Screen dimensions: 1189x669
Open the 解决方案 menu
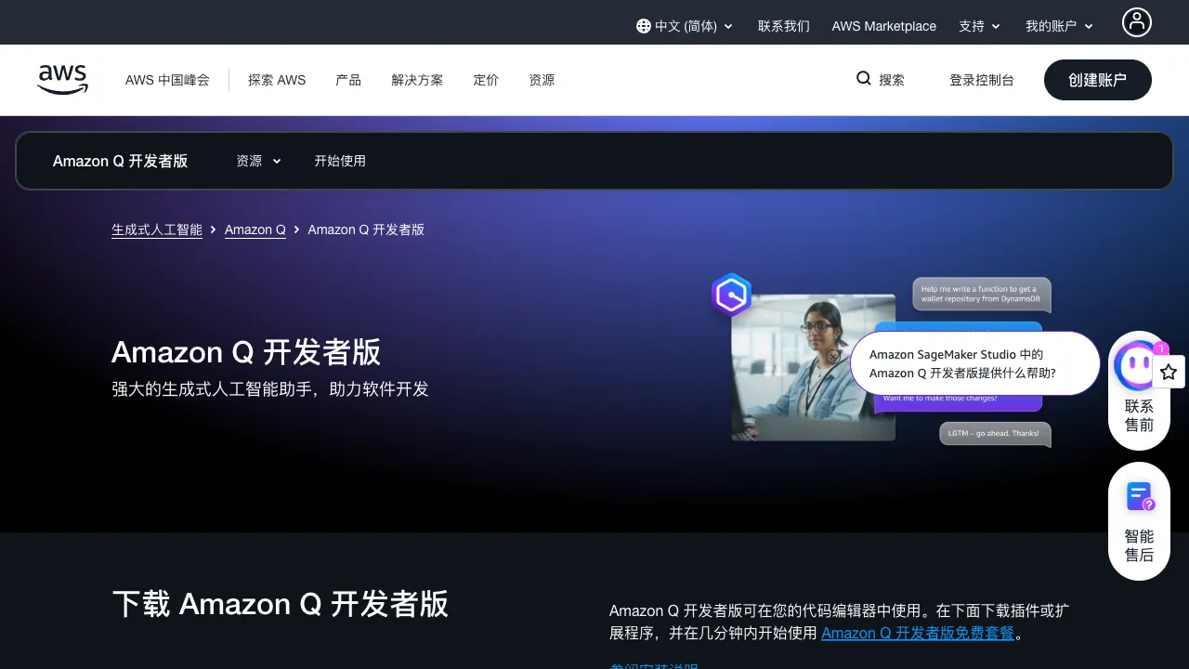click(x=417, y=80)
